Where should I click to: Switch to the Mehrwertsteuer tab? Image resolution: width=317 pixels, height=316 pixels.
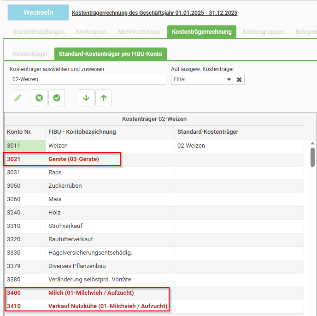139,31
